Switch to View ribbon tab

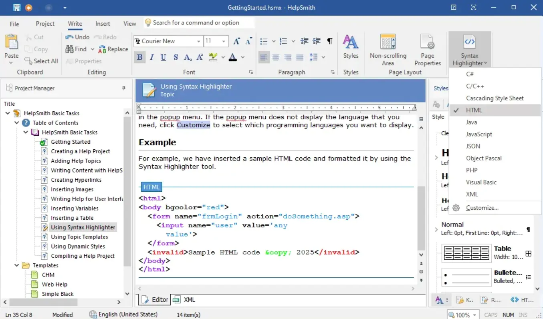[x=129, y=24]
